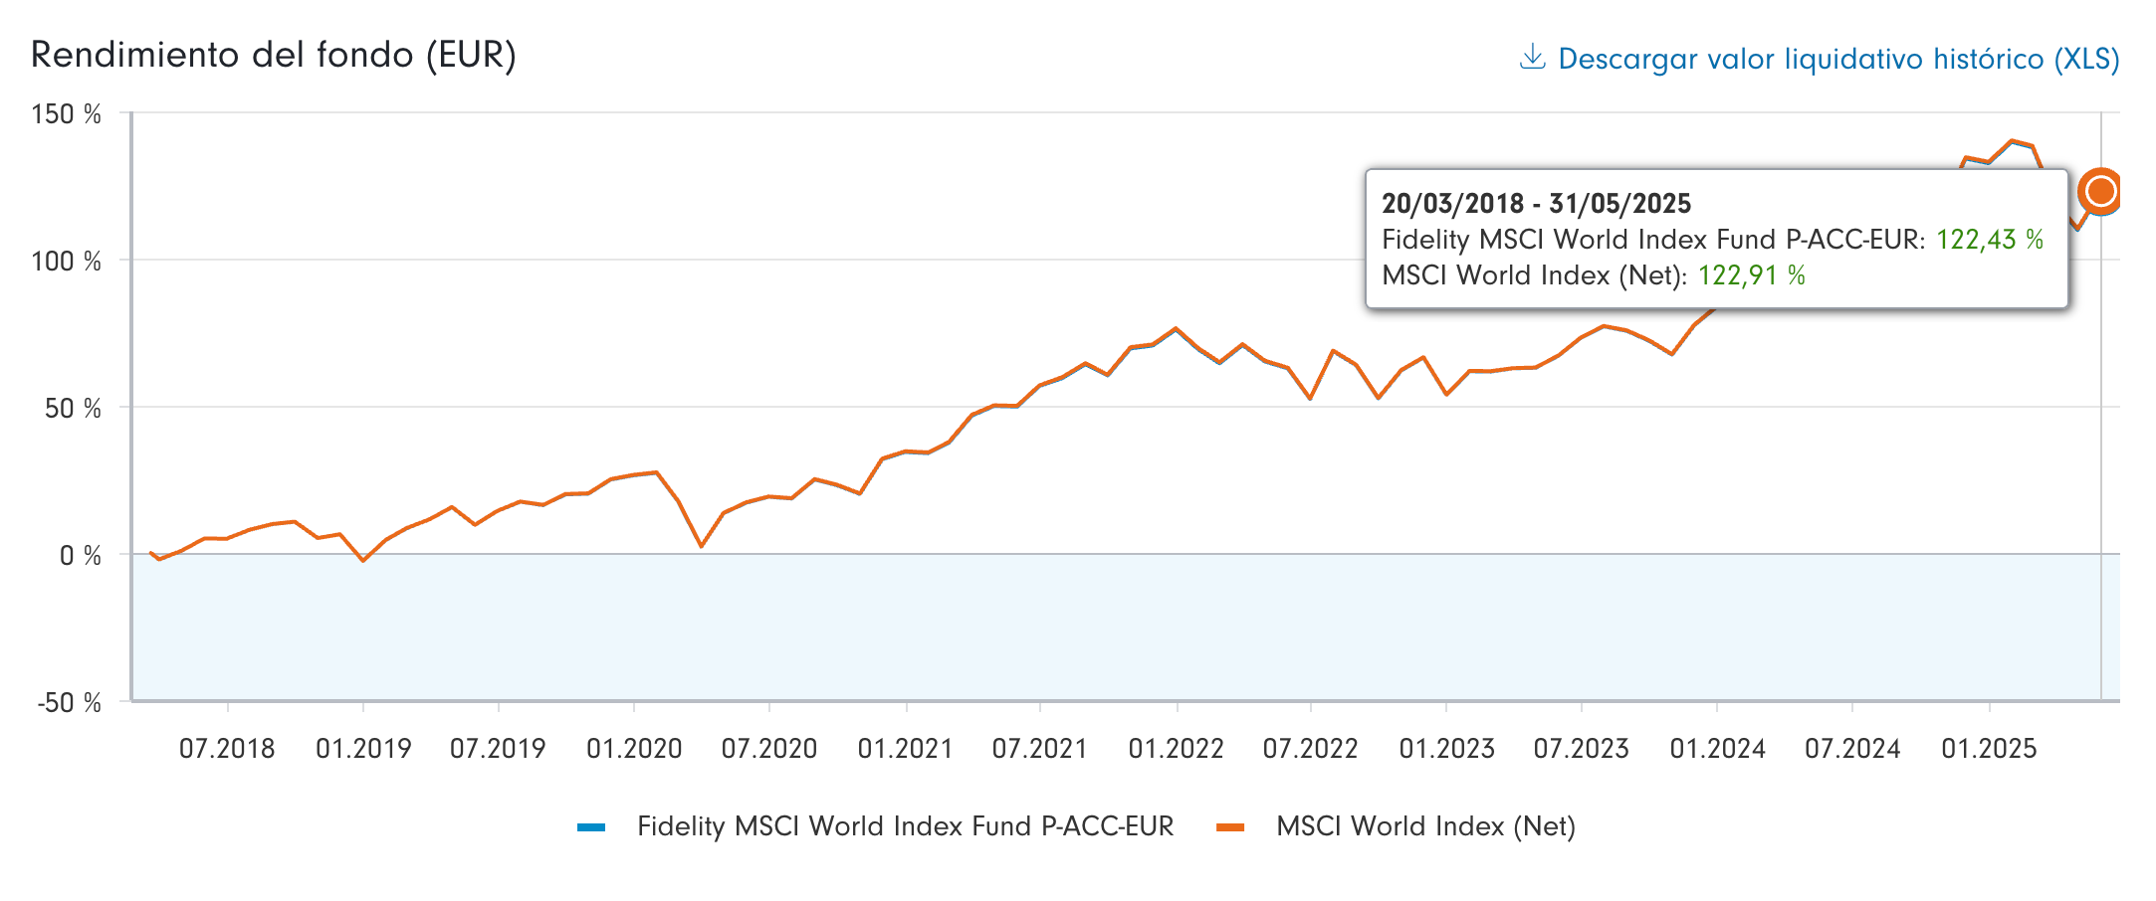Click tooltip date range 20/03/2018 - 31/05/2025

point(1537,204)
